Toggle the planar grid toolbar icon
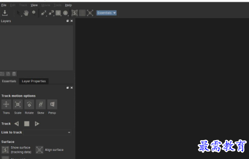 coord(82,13)
